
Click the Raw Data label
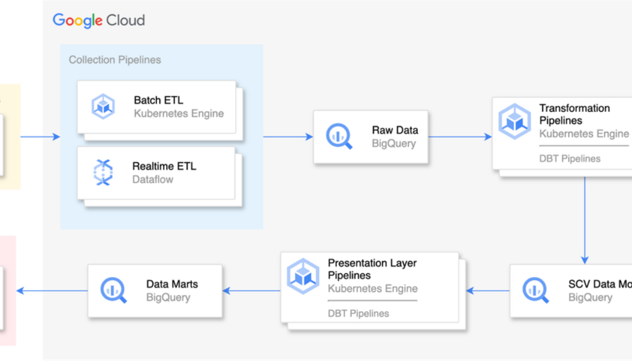point(394,130)
